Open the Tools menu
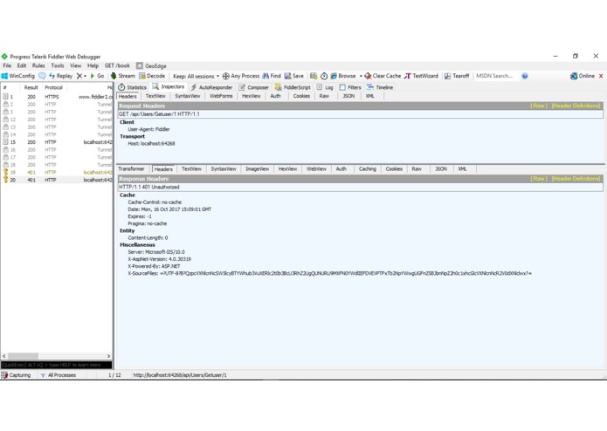This screenshot has width=607, height=431. [58, 65]
